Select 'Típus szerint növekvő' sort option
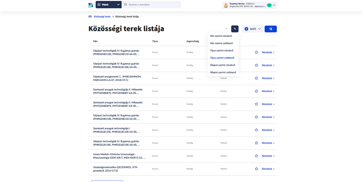The image size is (362, 182). pos(222,51)
